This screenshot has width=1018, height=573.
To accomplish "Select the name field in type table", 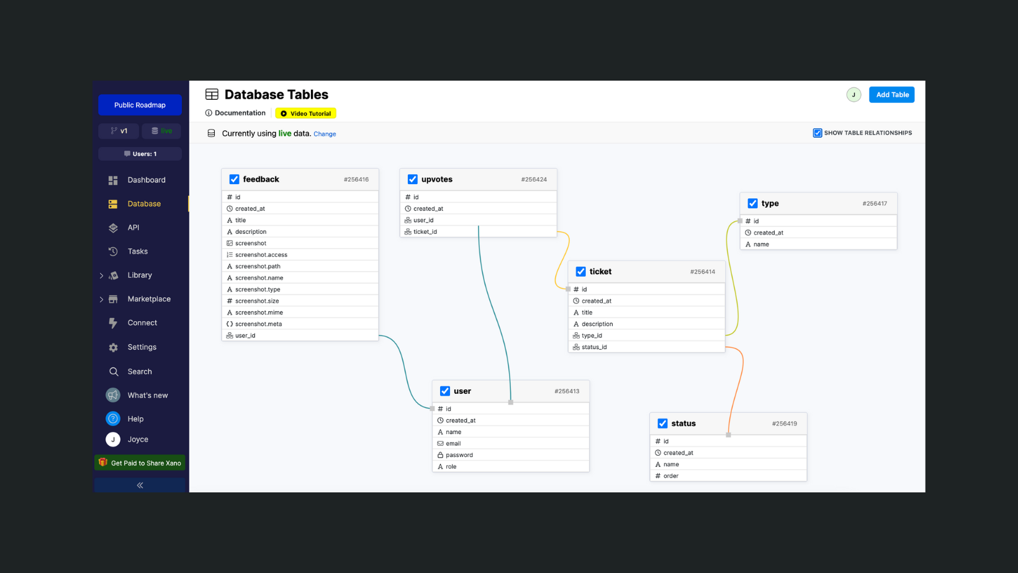I will 818,244.
